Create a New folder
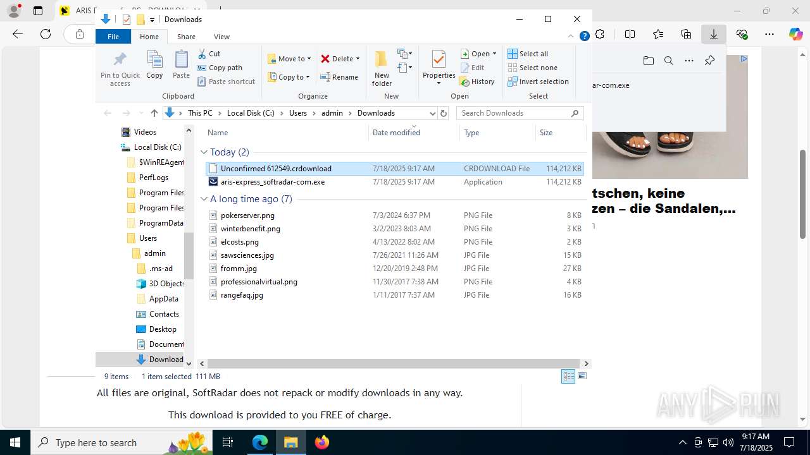The height and width of the screenshot is (455, 810). click(382, 69)
